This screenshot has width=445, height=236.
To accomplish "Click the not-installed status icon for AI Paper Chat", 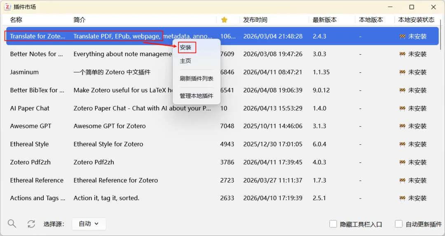I will (402, 108).
